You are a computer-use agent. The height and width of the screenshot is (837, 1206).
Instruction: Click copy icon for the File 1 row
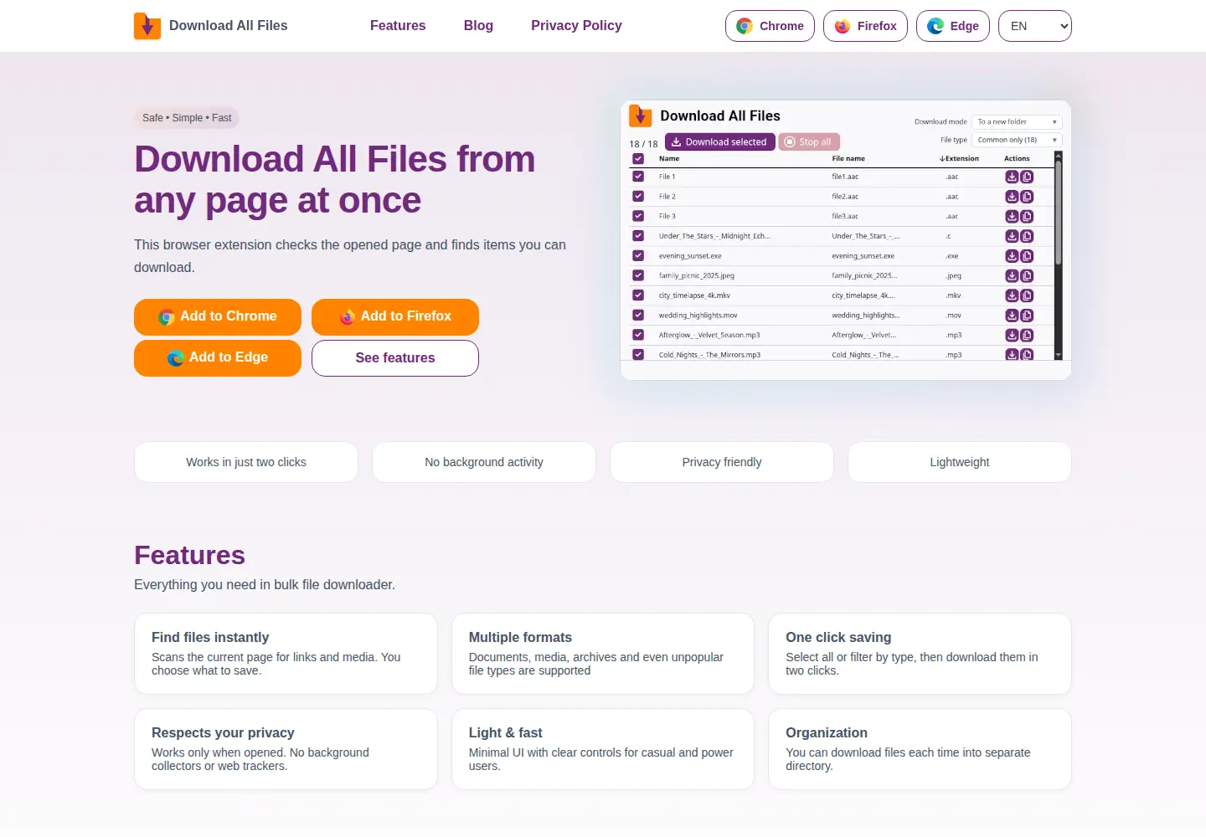coord(1027,177)
